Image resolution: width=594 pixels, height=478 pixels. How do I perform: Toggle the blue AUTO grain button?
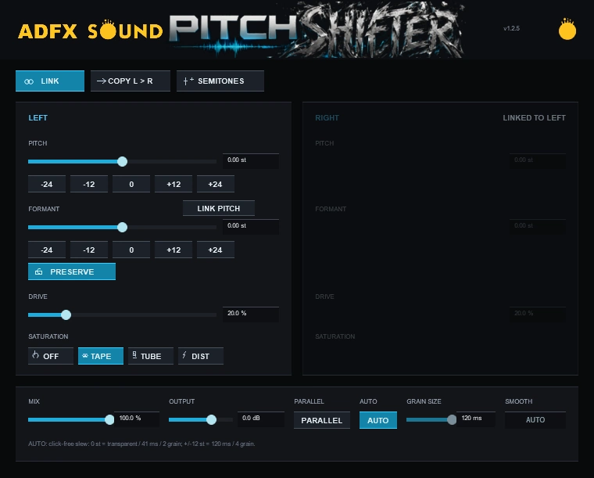(378, 420)
